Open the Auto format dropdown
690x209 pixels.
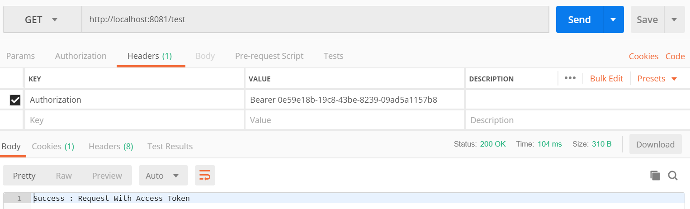tap(163, 176)
